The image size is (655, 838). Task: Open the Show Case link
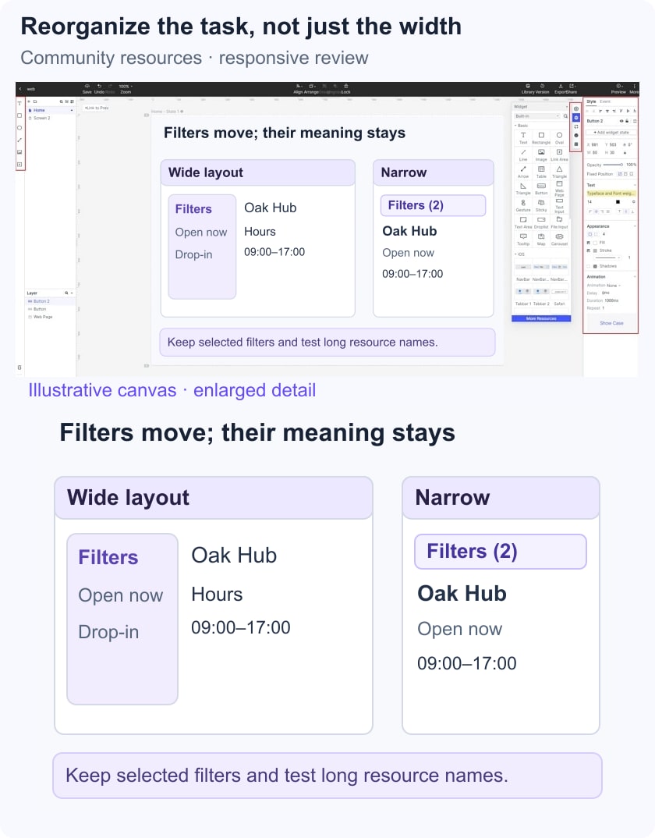(612, 323)
